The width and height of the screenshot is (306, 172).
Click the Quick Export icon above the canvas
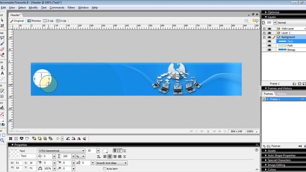[255, 21]
